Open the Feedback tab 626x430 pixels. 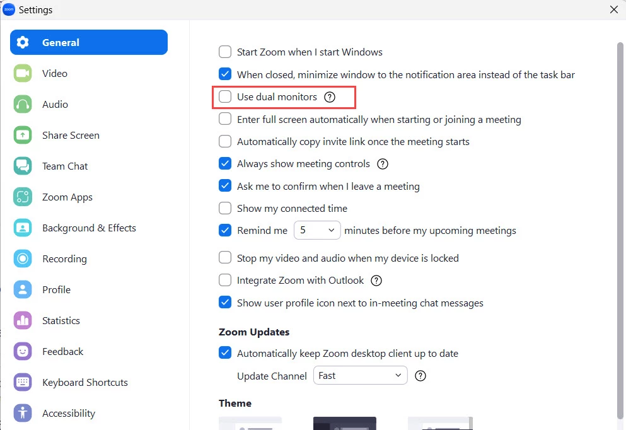tap(89, 352)
